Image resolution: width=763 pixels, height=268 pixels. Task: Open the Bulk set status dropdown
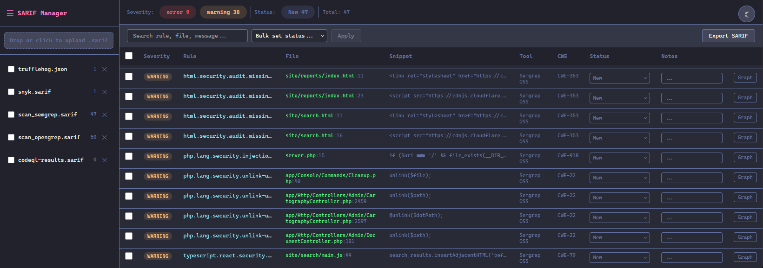click(x=289, y=36)
